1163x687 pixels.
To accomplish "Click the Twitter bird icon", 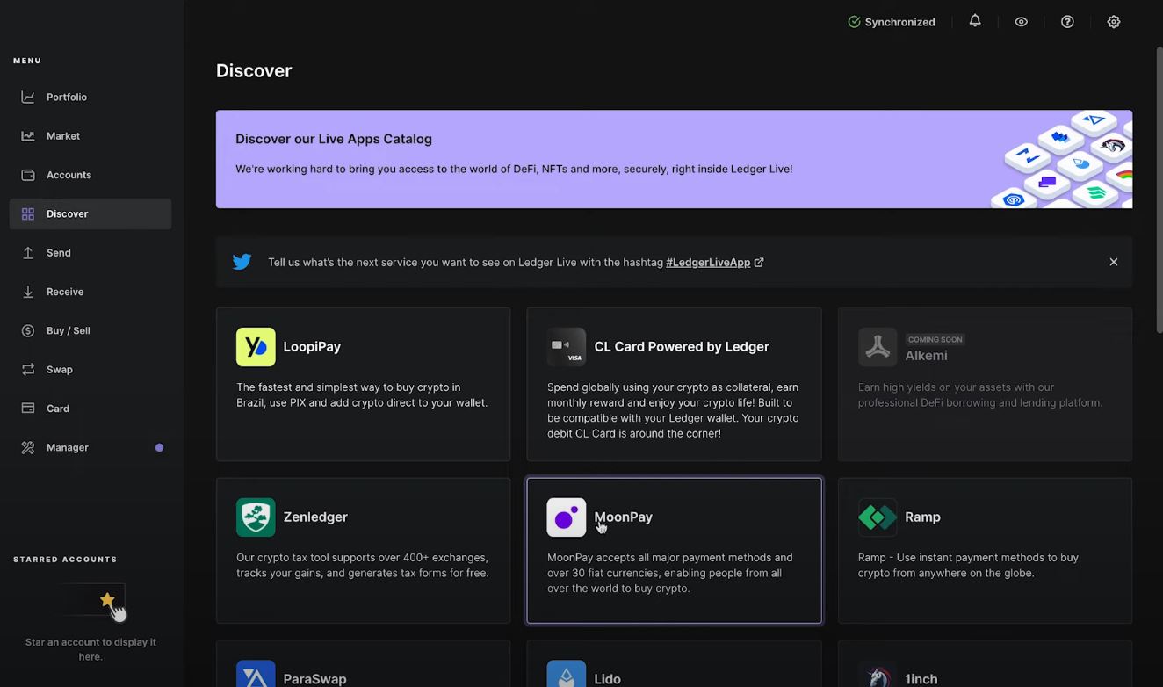I will click(242, 262).
